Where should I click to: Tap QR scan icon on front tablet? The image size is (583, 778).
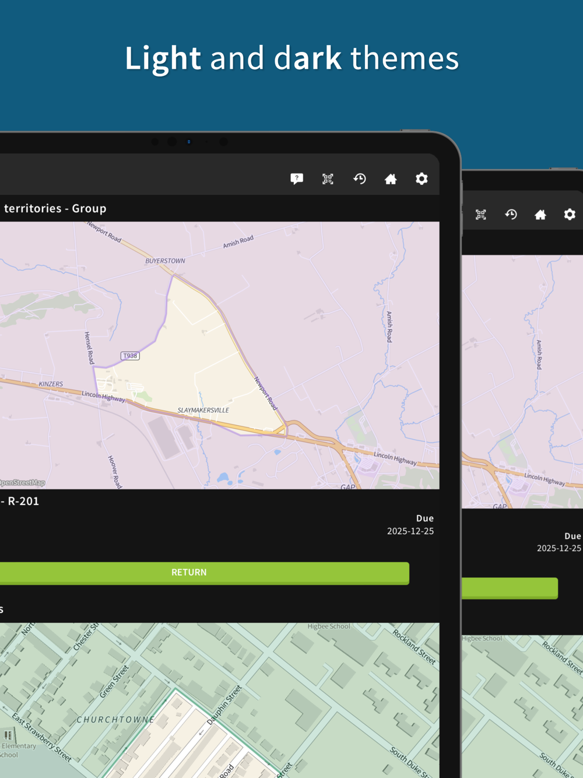tap(328, 179)
